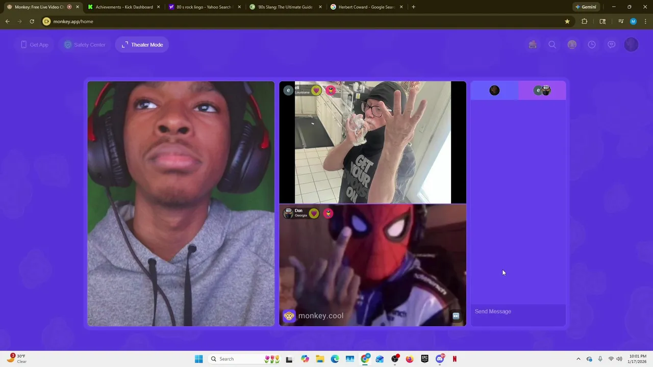Viewport: 653px width, 367px height.
Task: Select the single-avatar chat tab
Action: 494,90
